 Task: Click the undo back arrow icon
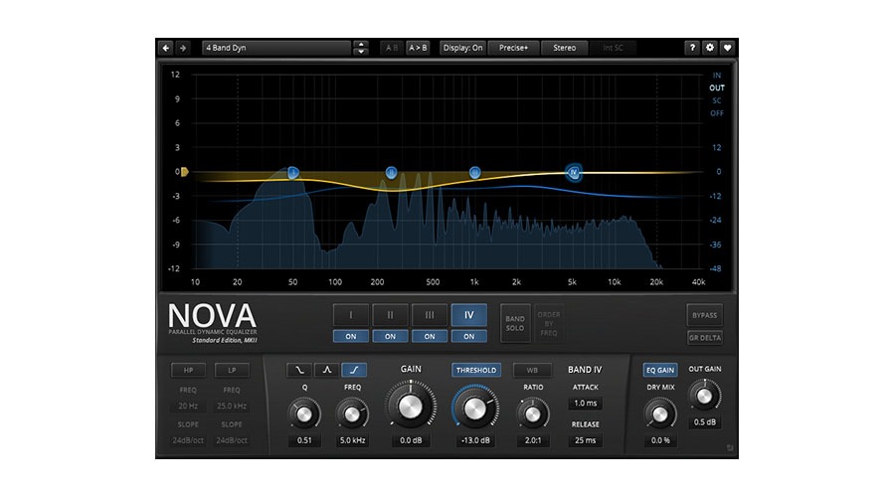click(165, 48)
